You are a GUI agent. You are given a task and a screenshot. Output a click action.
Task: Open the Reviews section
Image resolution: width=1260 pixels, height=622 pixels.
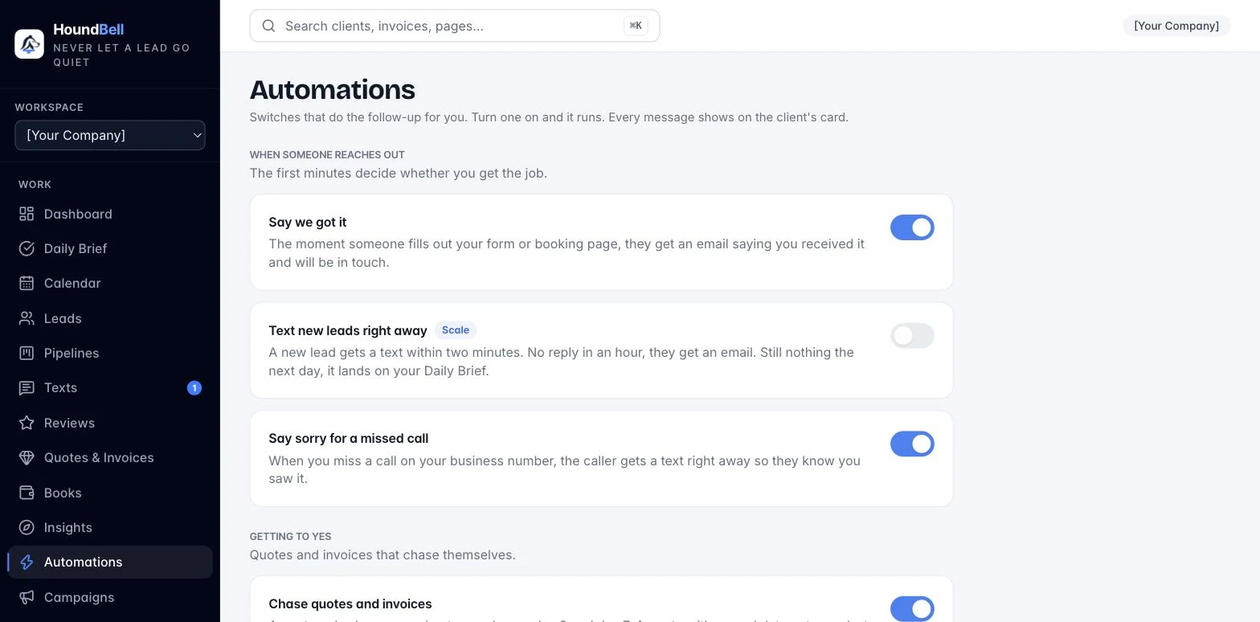[110, 423]
